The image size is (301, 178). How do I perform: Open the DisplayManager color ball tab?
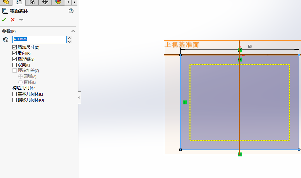pos(58,2)
